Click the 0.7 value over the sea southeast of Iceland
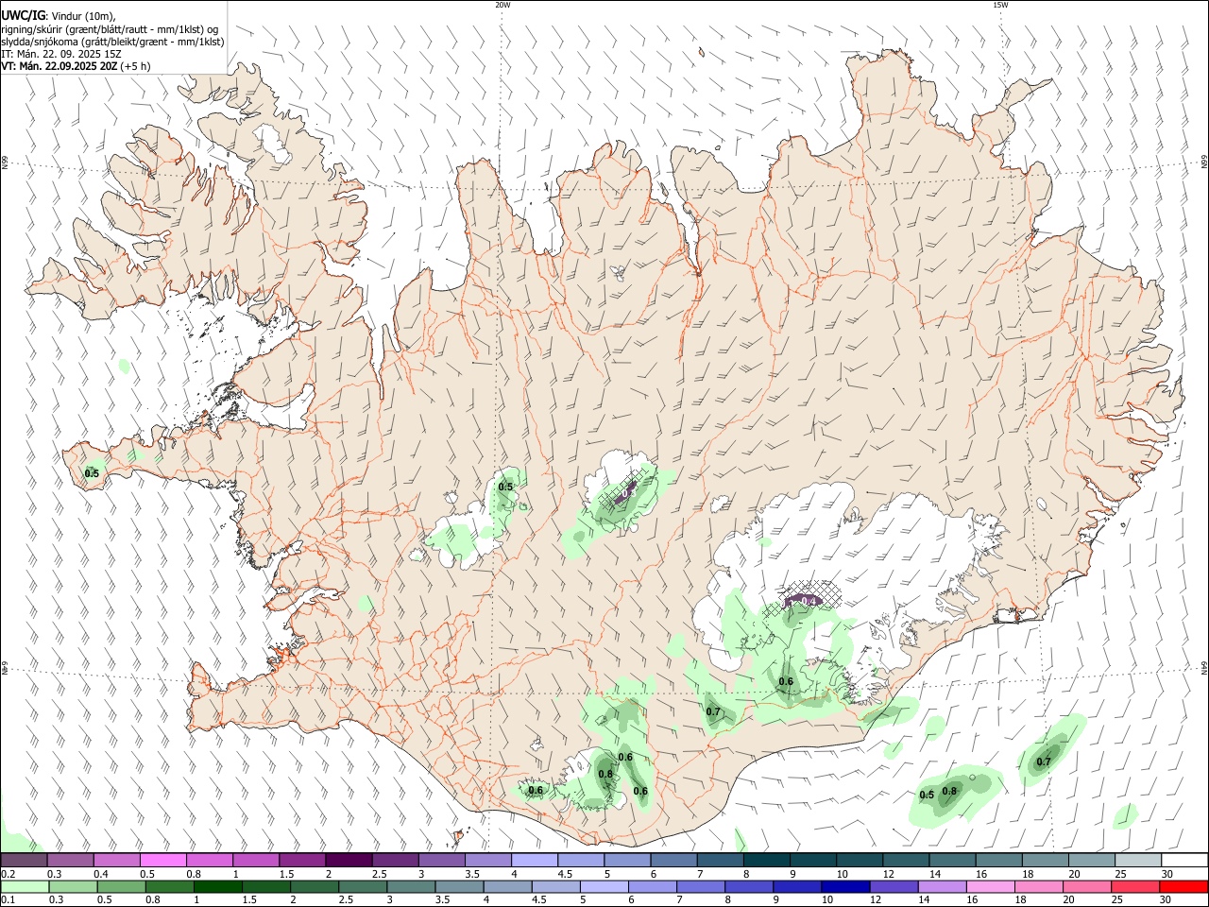Viewport: 1209px width, 907px height. coord(1044,762)
